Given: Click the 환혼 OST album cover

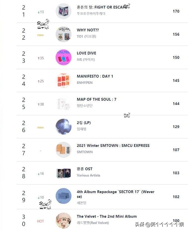Looking at the screenshot, I should (x=63, y=173).
